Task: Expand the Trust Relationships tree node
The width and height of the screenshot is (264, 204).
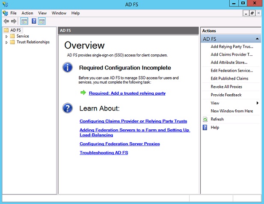Action: 6,42
